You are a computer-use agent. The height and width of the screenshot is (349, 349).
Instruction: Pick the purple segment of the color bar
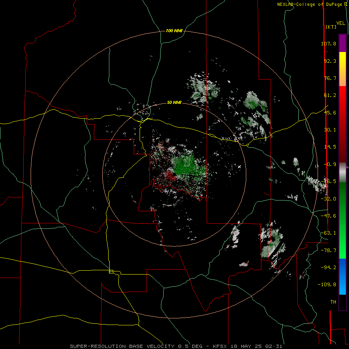[342, 43]
